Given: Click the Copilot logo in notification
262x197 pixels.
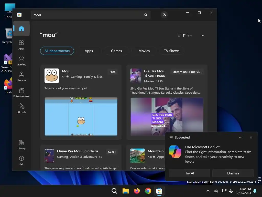Looking at the screenshot, I should pyautogui.click(x=175, y=152).
